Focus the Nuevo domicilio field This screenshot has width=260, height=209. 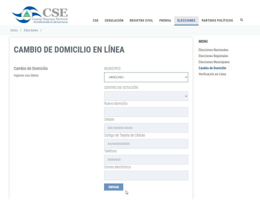(x=146, y=112)
